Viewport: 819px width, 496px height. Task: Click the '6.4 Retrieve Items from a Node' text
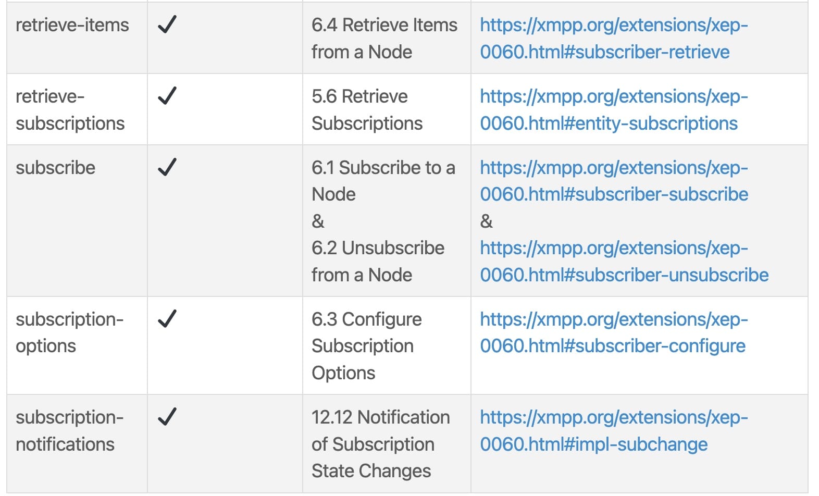coord(384,39)
